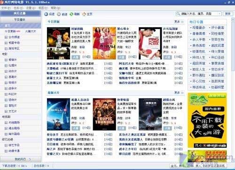
Task: Click the blue play button under the WALL-E poster
Action: [76, 128]
